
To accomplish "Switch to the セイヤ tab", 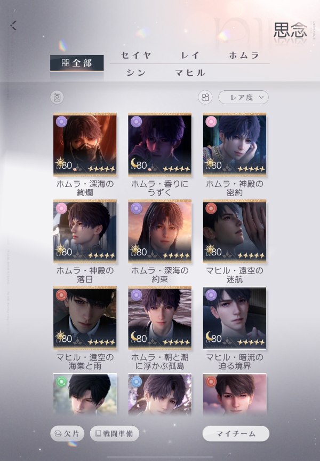I will pyautogui.click(x=136, y=55).
